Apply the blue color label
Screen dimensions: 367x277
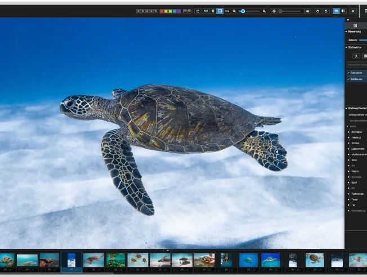pos(174,11)
